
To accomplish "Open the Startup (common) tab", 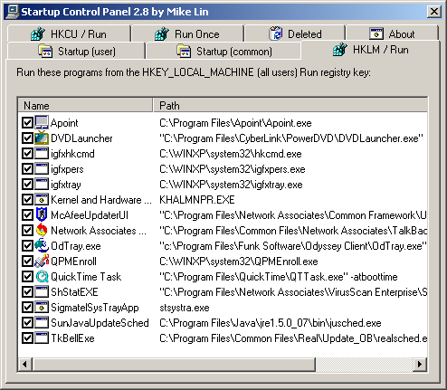I will 223,52.
